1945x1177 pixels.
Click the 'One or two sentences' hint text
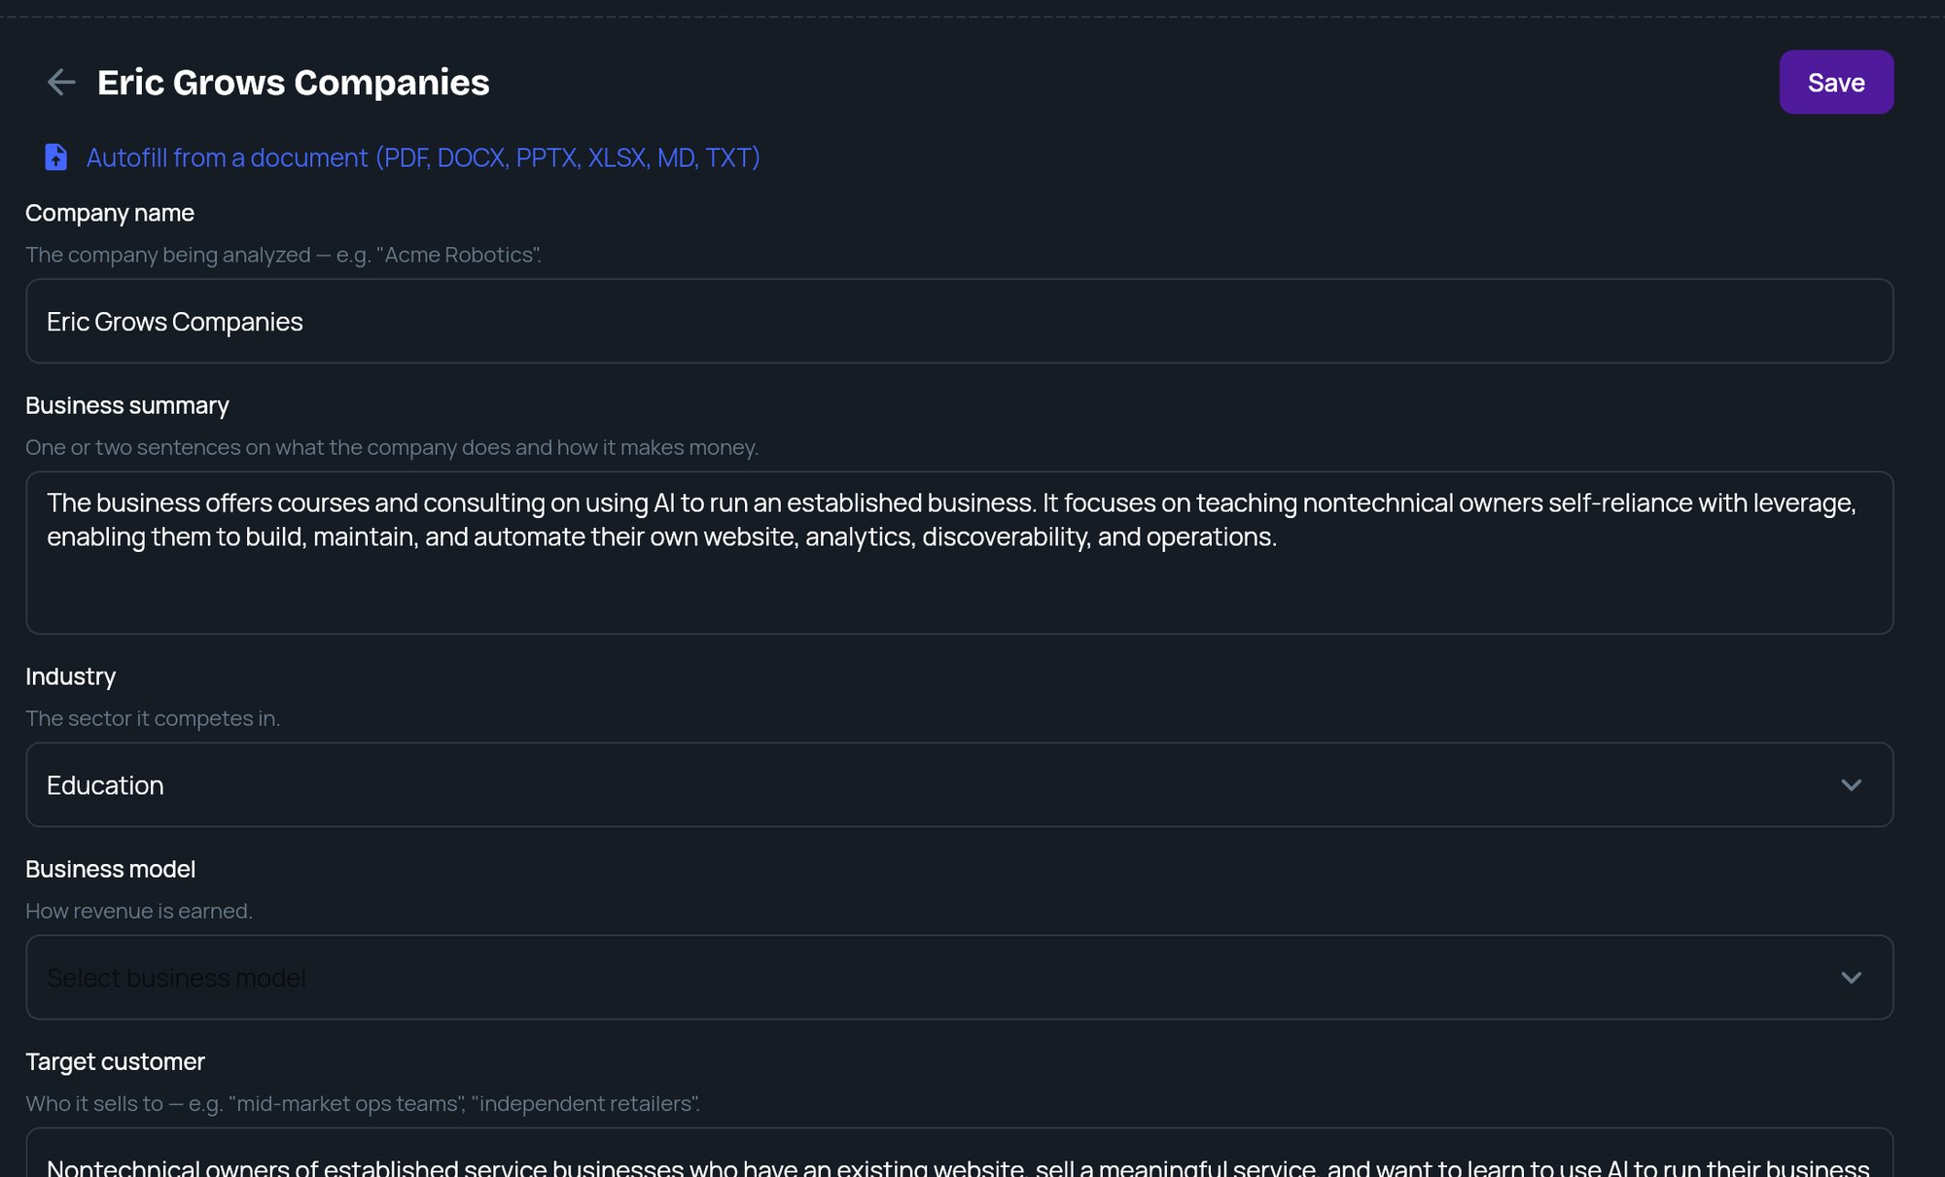click(x=392, y=447)
